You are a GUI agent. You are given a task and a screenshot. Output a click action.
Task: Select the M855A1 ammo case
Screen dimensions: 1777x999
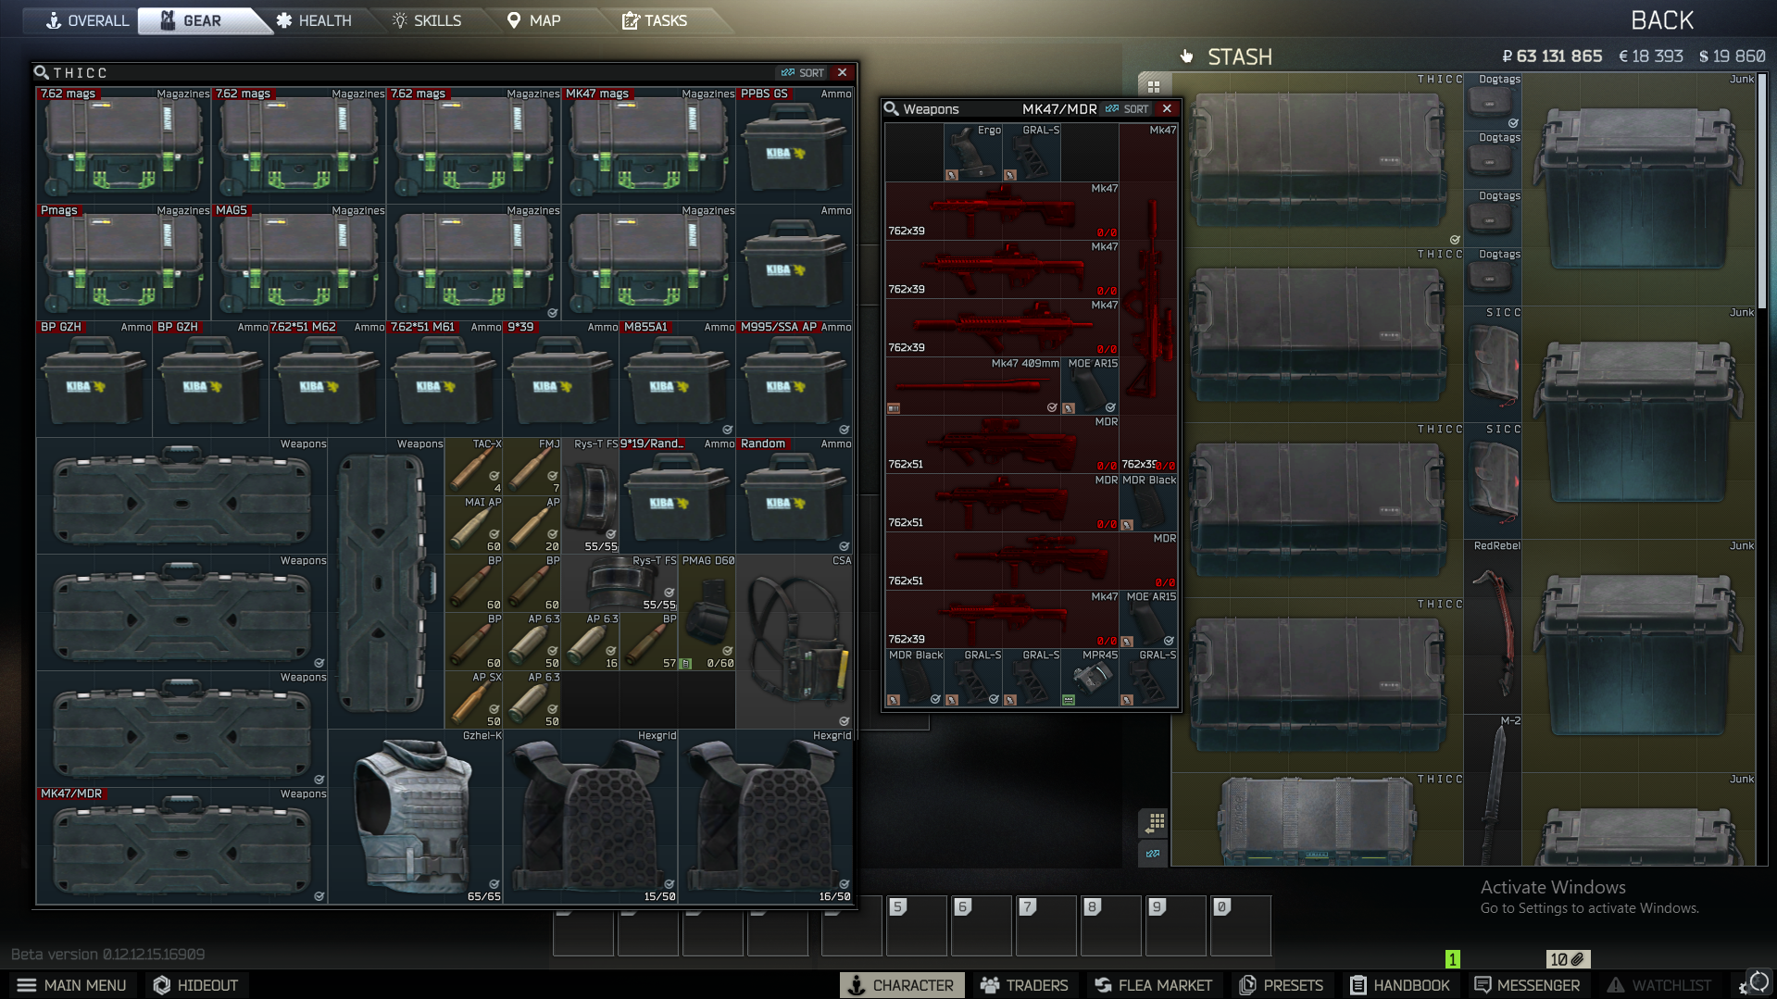pos(678,380)
